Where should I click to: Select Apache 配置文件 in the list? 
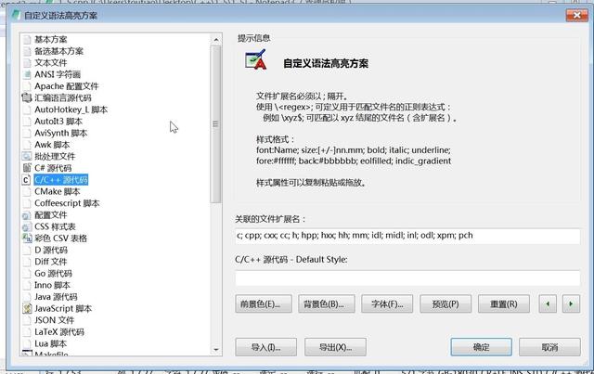point(66,86)
